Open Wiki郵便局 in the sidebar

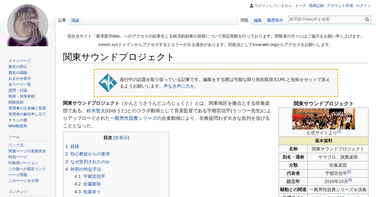tap(18, 126)
